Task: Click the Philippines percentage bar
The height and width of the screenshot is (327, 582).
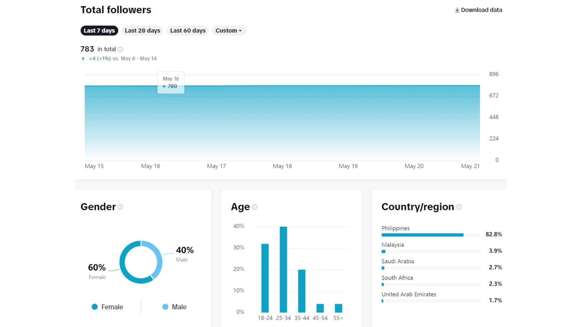Action: click(422, 235)
